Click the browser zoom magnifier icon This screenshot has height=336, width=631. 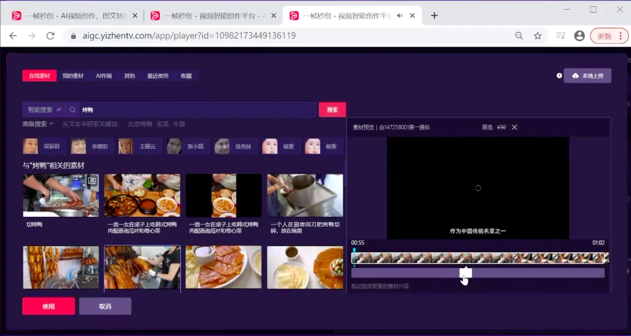coord(519,36)
